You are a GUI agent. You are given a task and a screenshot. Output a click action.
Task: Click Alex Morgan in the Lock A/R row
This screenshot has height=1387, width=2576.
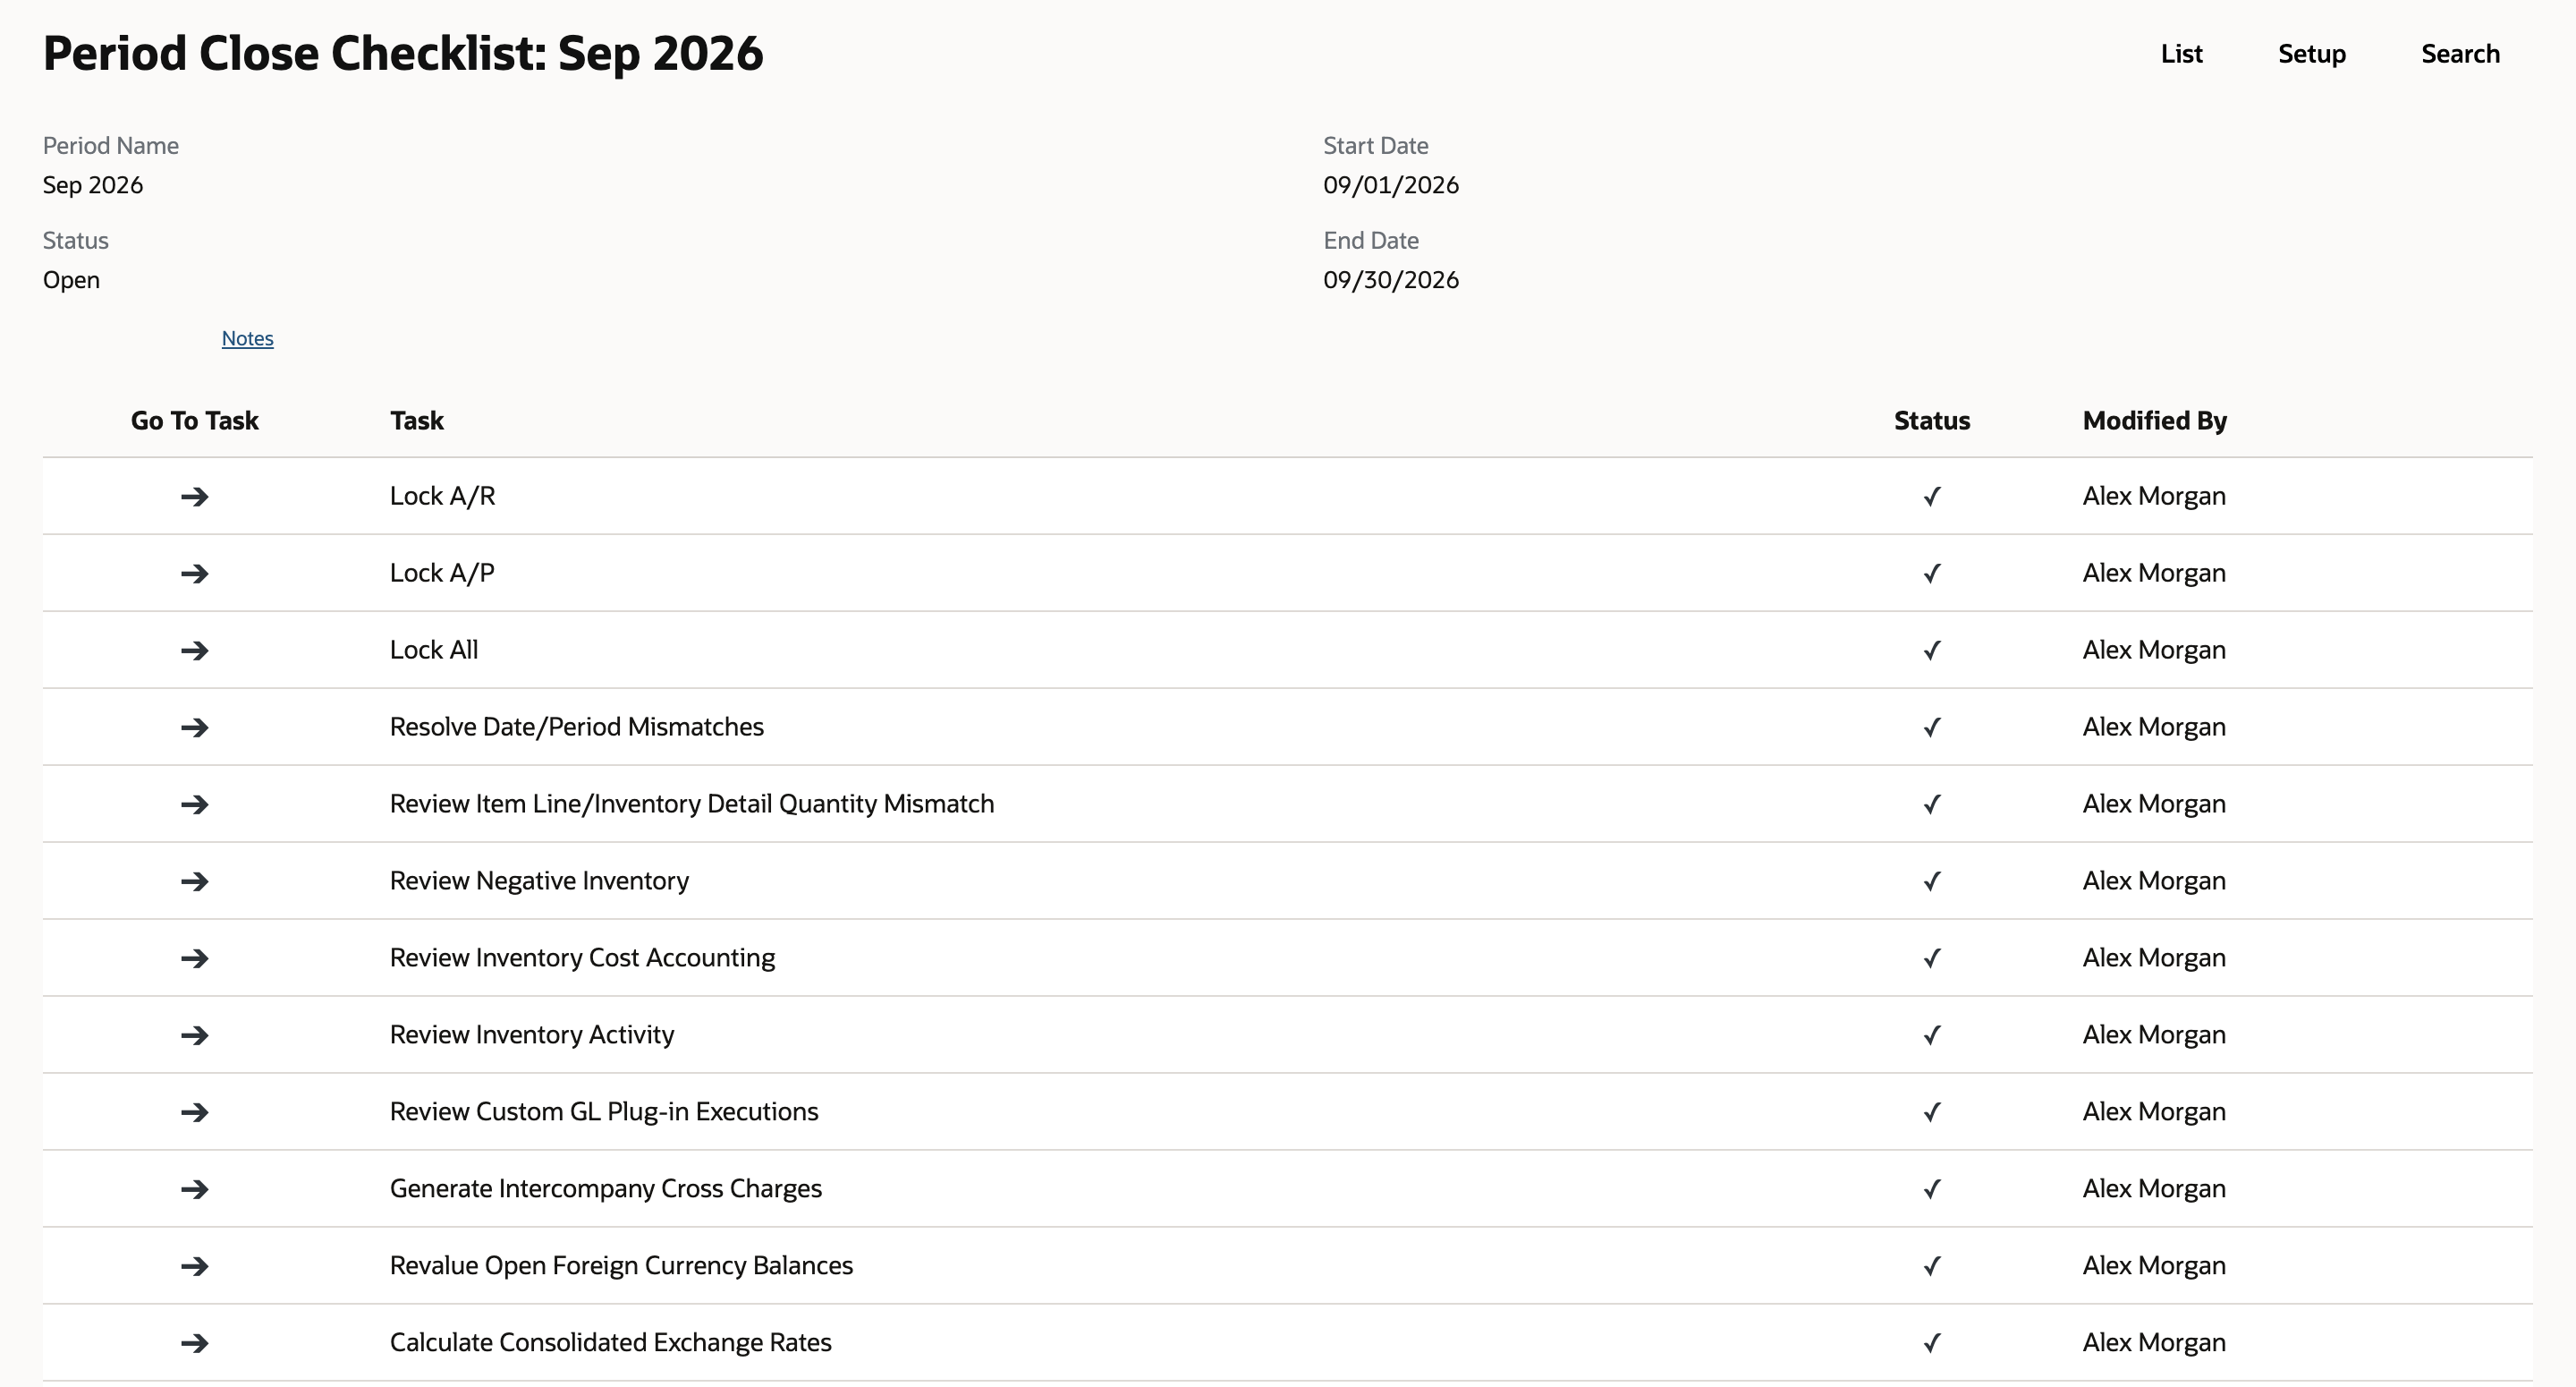click(2154, 497)
